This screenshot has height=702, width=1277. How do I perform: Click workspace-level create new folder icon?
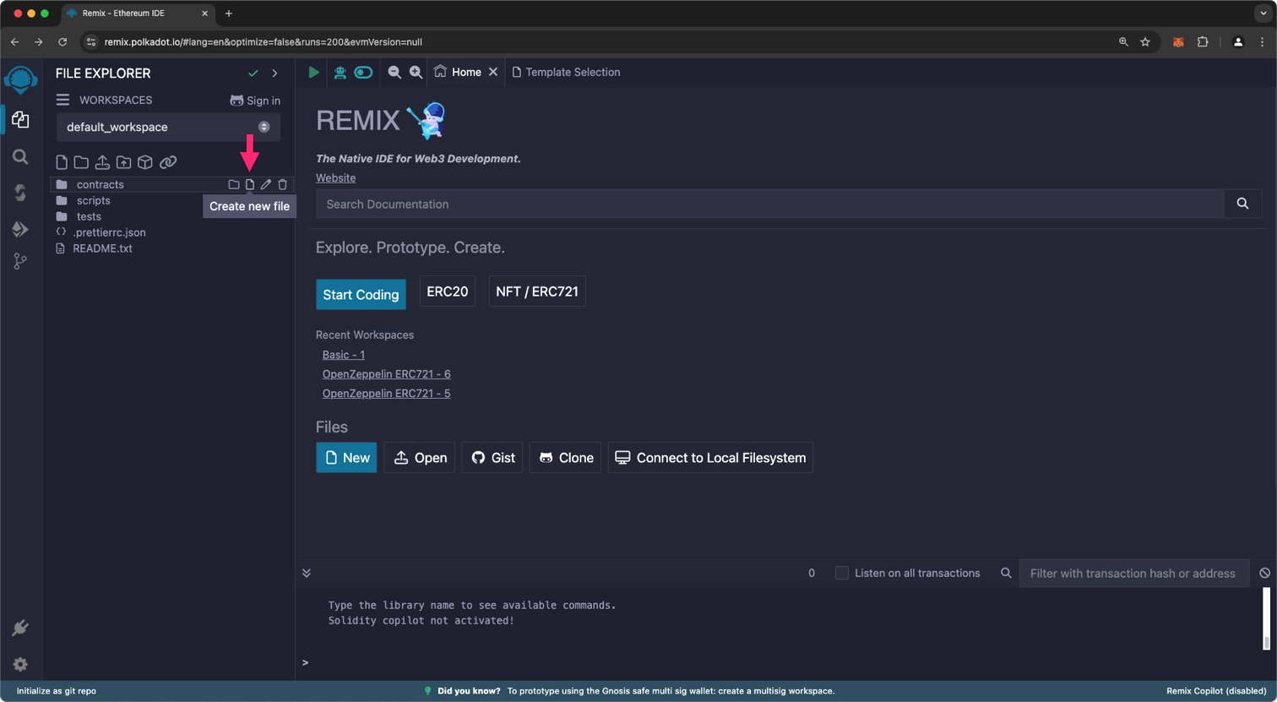[81, 162]
